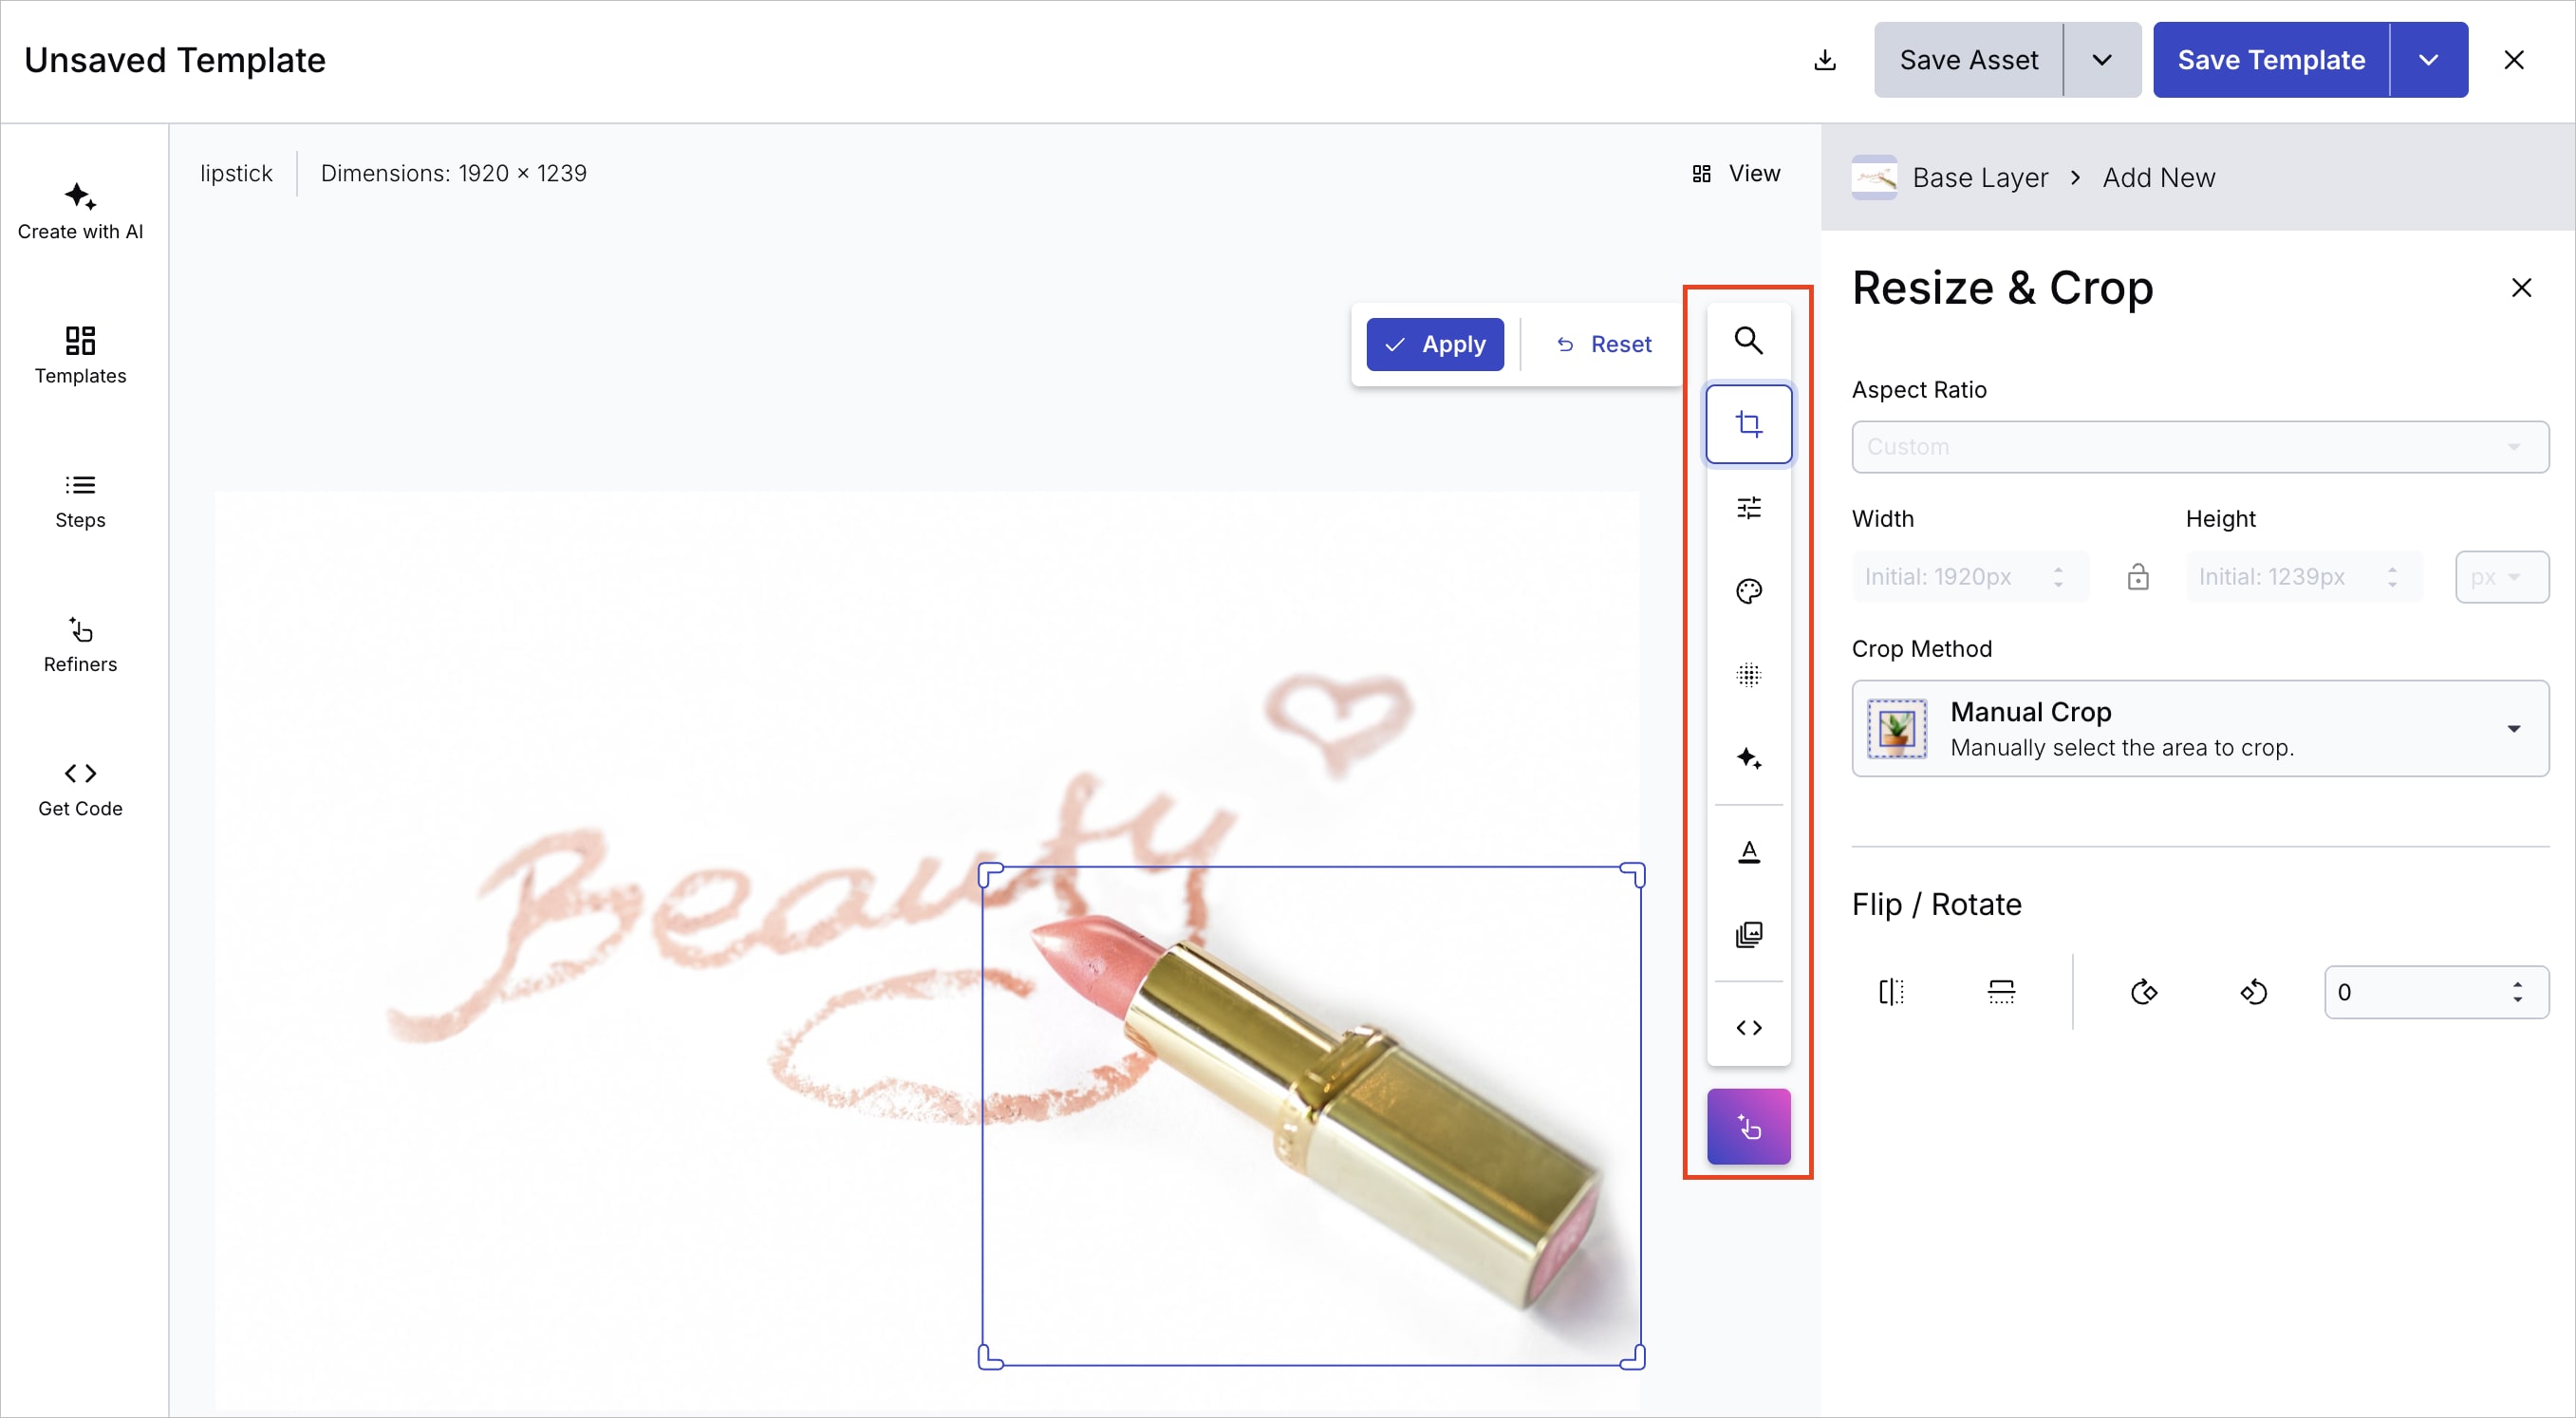Open the AI sparkle effects tool
The width and height of the screenshot is (2576, 1418).
[1748, 758]
